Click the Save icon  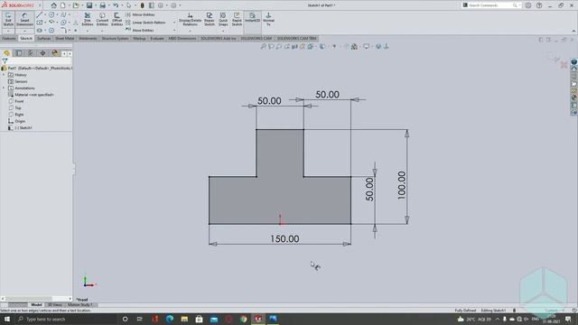(89, 5)
